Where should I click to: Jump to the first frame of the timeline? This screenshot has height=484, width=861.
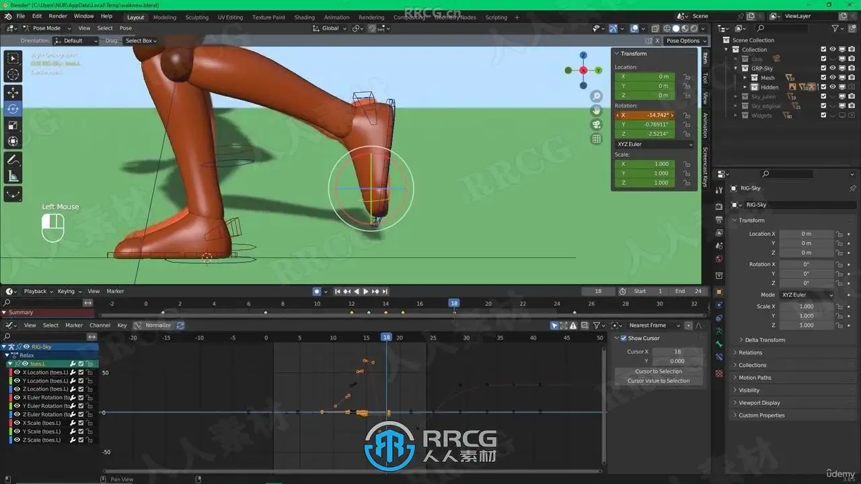[338, 291]
